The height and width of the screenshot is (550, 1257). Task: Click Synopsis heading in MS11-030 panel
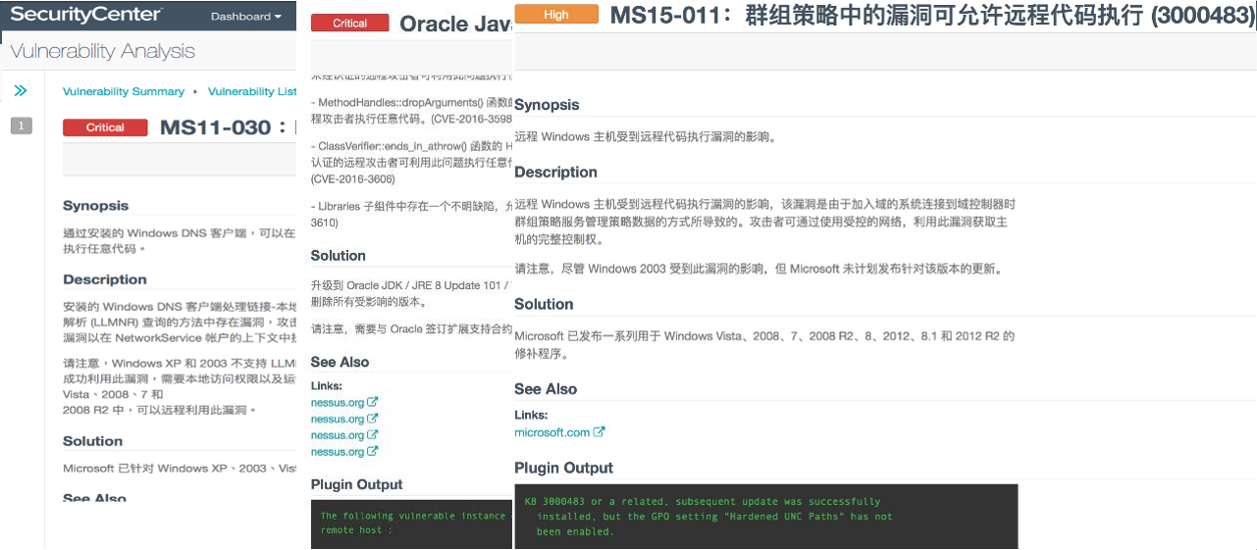96,206
